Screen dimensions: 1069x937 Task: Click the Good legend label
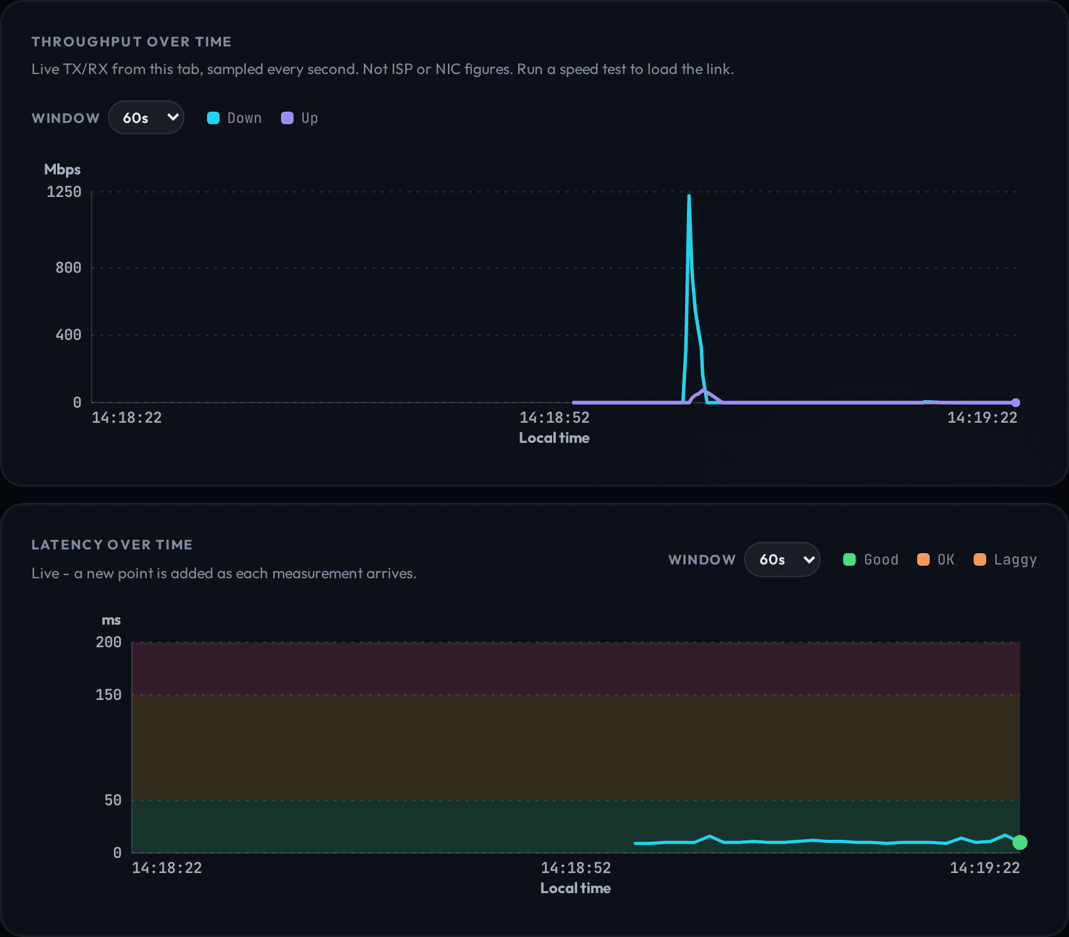881,559
